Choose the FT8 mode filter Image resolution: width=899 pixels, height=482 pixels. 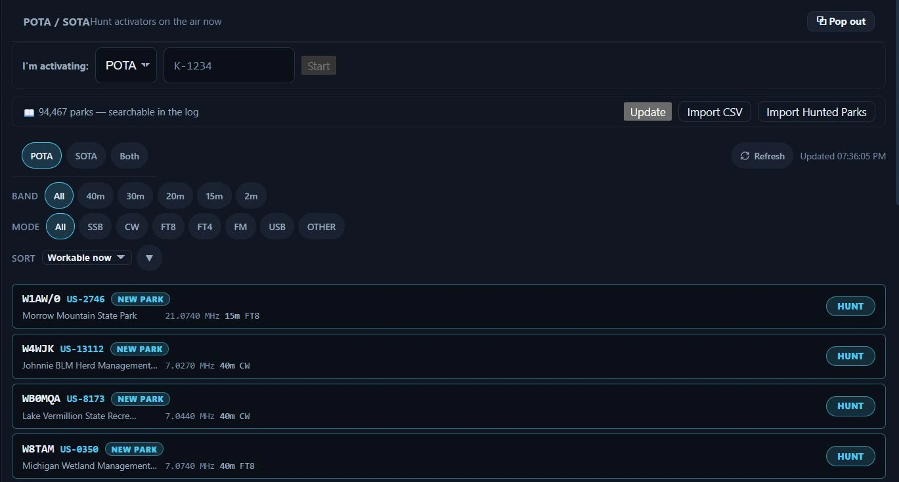click(168, 227)
